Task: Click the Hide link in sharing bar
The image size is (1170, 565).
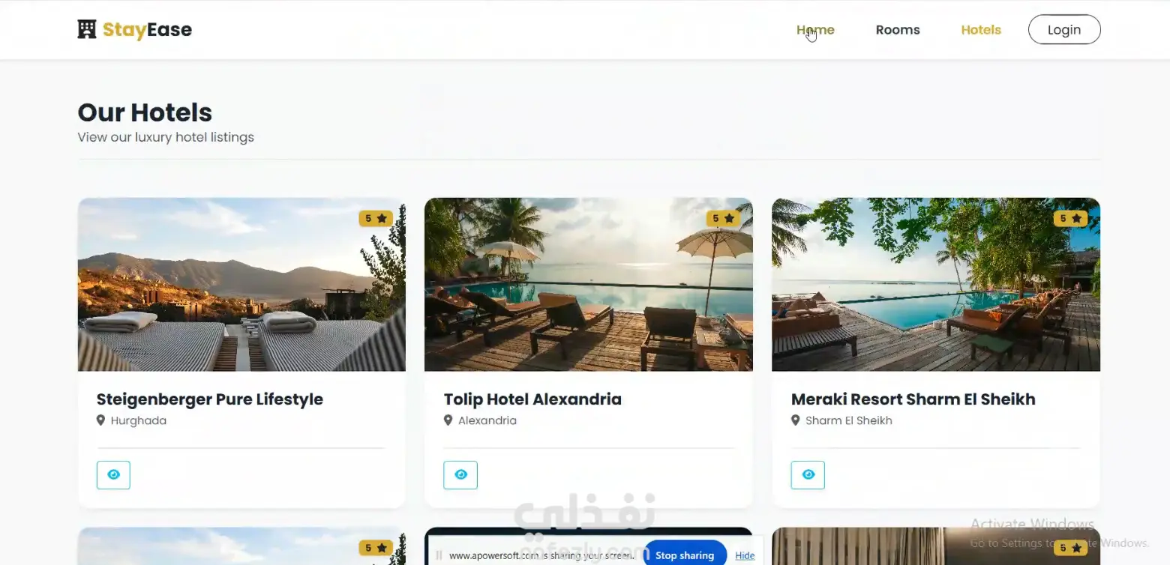Action: pos(745,555)
